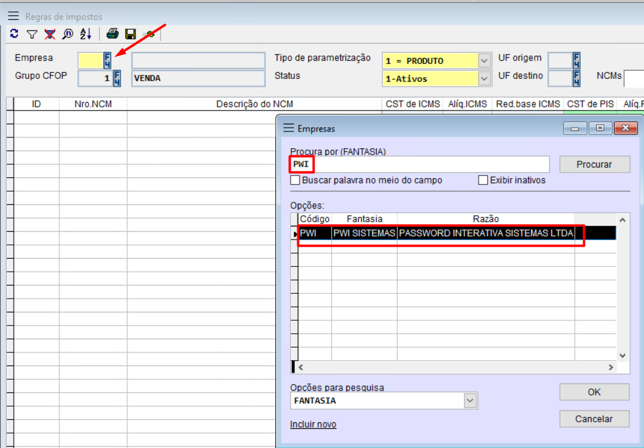The image size is (644, 448).
Task: Clear the filter with the crossed-out funnel
Action: pos(50,35)
